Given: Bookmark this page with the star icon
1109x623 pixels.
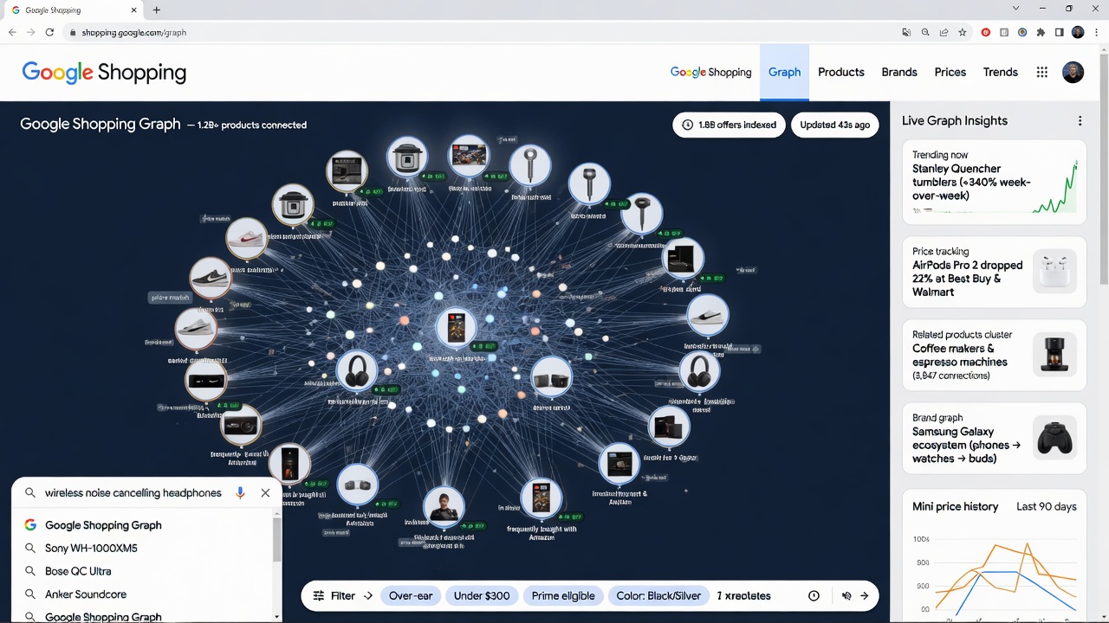Looking at the screenshot, I should pos(962,32).
